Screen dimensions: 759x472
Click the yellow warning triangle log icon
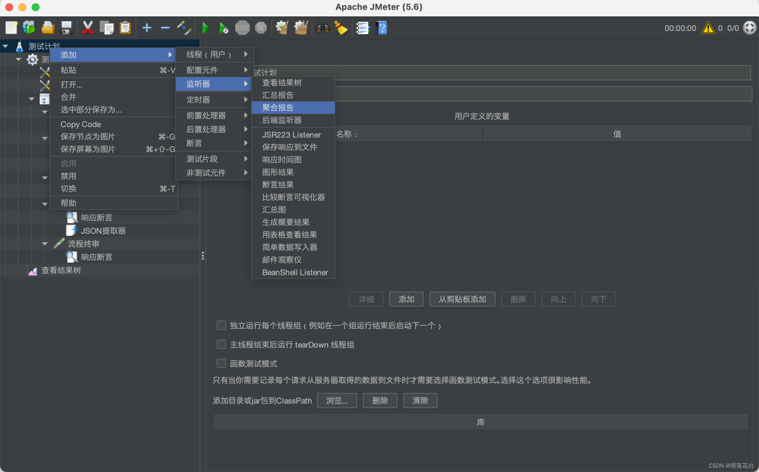point(708,28)
